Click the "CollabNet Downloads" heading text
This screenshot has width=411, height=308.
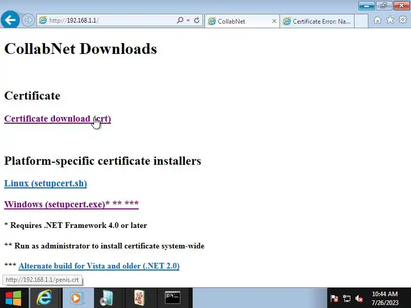click(81, 49)
